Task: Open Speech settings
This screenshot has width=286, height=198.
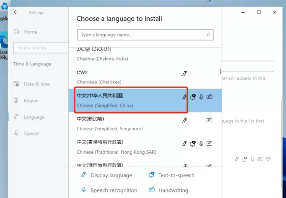Action: (x=26, y=133)
